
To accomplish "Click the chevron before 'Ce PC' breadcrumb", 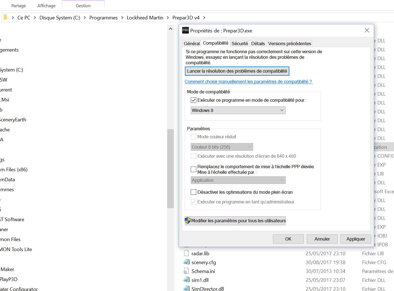I will [x=13, y=17].
